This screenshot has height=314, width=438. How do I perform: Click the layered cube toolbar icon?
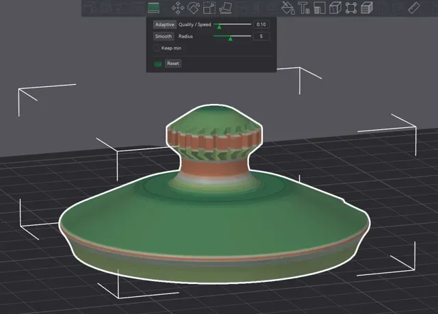coord(367,8)
